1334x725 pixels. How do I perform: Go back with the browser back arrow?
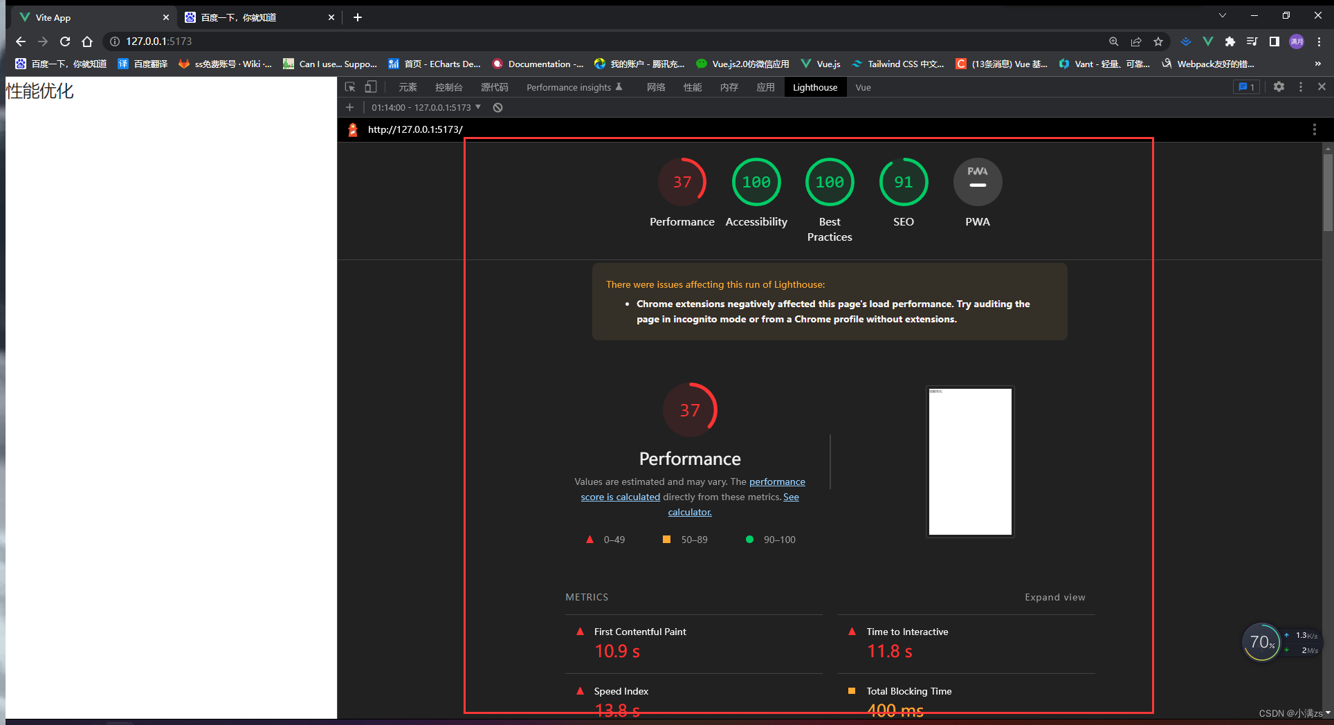point(21,42)
